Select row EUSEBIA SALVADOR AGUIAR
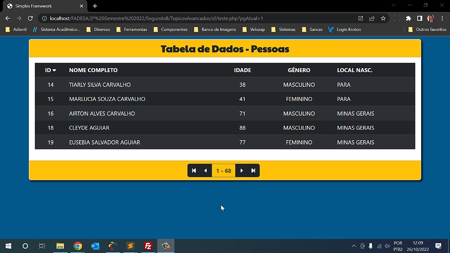 tap(225, 142)
